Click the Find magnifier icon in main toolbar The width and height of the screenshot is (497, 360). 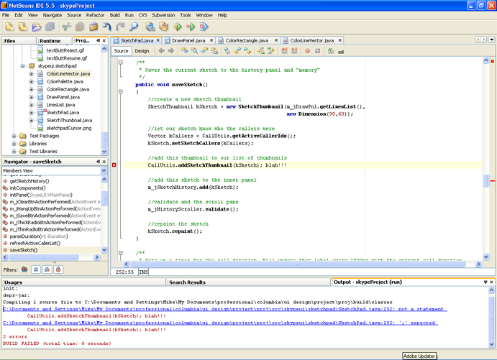pyautogui.click(x=134, y=27)
